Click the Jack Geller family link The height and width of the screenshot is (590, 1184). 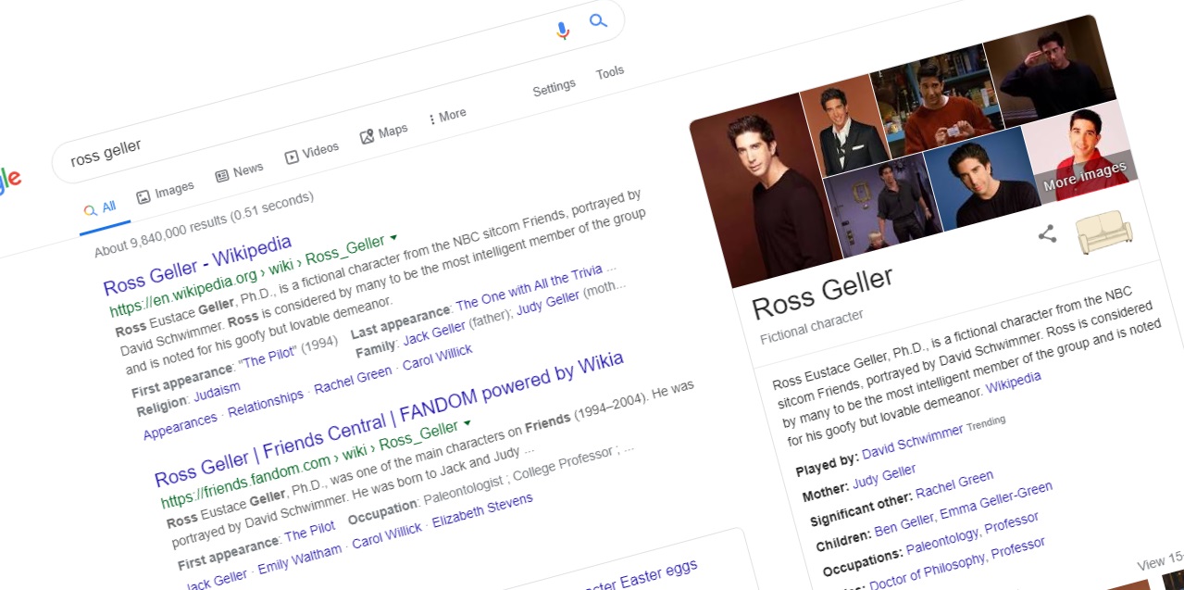pyautogui.click(x=434, y=332)
